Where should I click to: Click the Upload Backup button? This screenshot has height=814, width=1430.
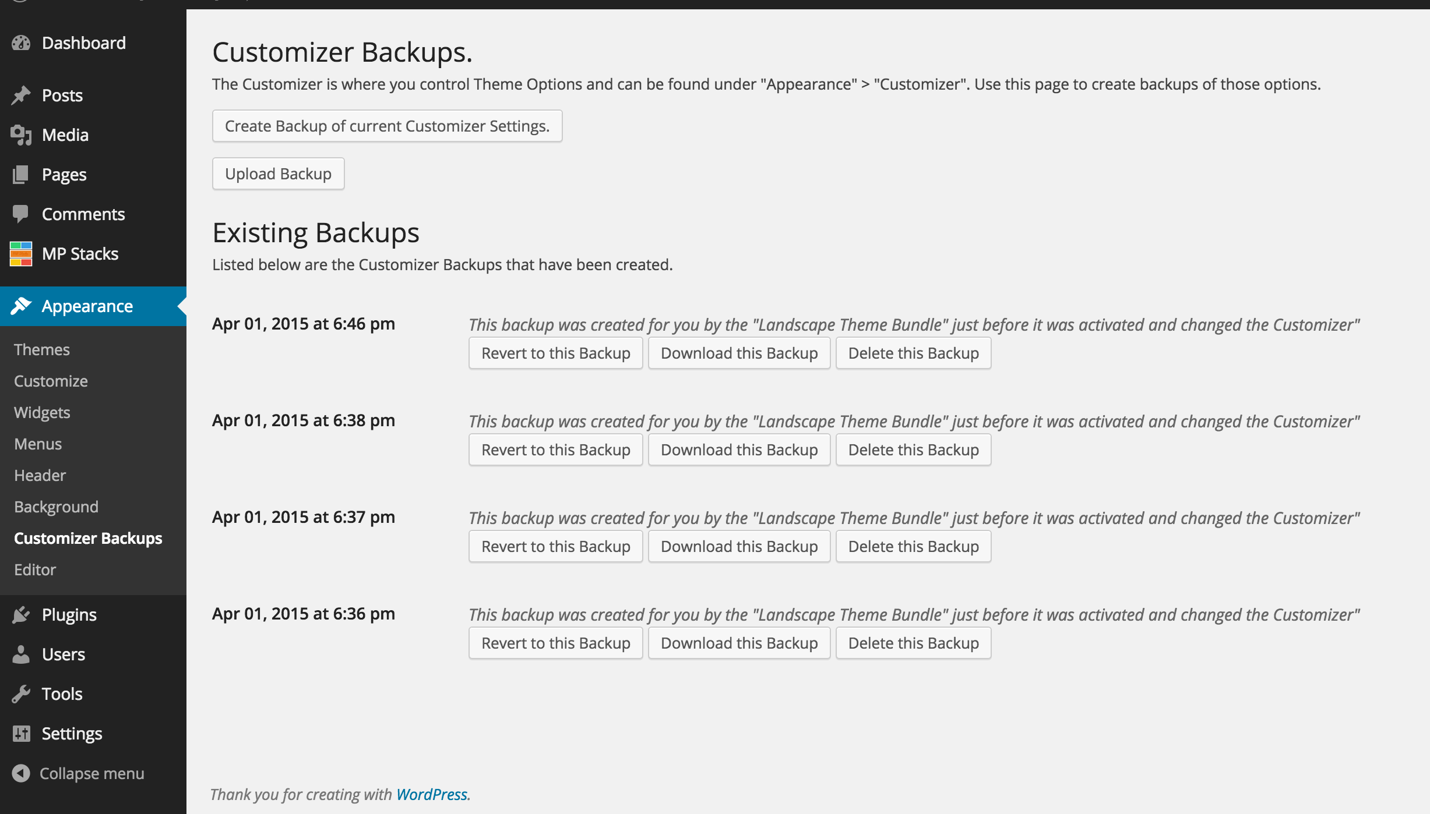279,174
